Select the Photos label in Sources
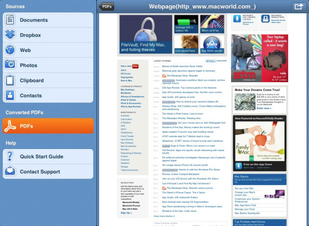The width and height of the screenshot is (309, 226). [x=29, y=65]
